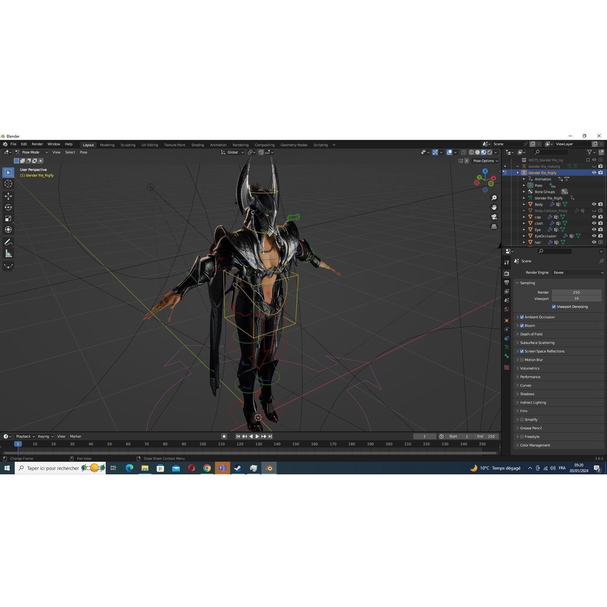Collapse the Sampling panel
The width and height of the screenshot is (607, 607).
517,283
